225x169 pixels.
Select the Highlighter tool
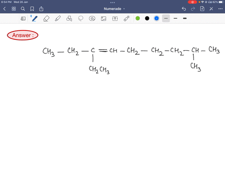click(x=58, y=19)
